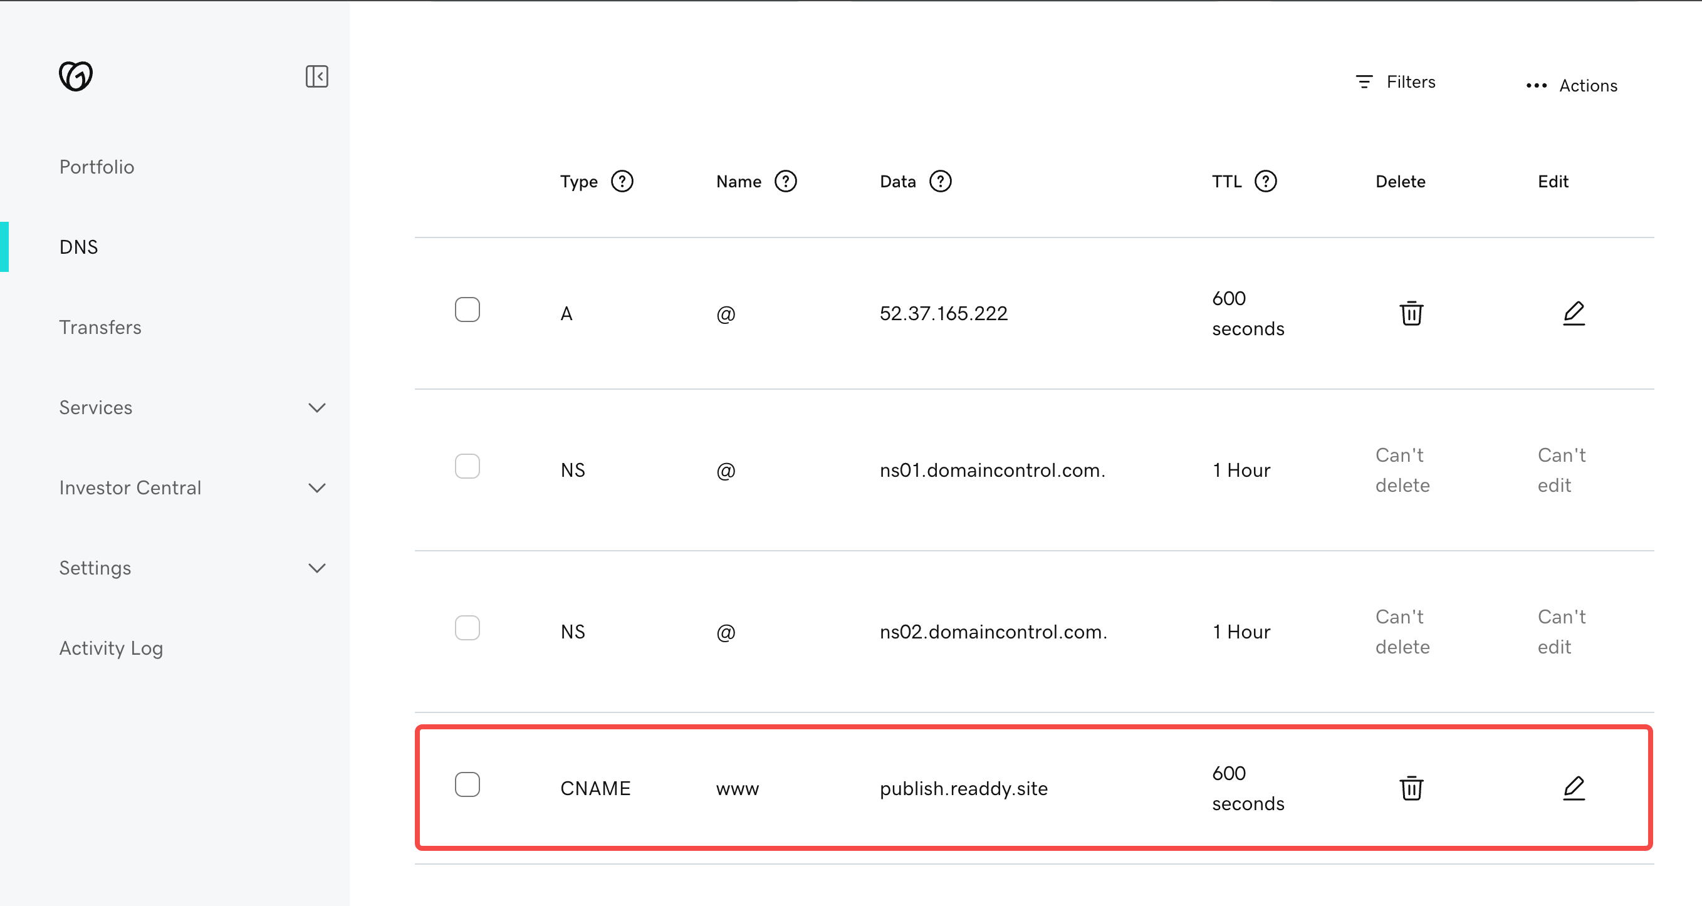The width and height of the screenshot is (1702, 906).
Task: Open the Activity Log page
Action: coord(111,648)
